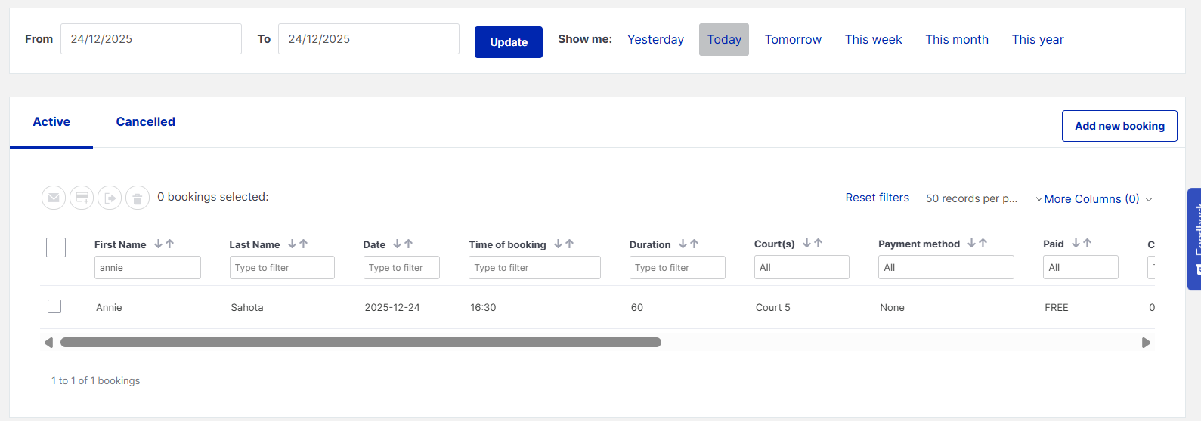The image size is (1201, 421).
Task: Select the Annie Sahota booking checkbox
Action: 54,306
